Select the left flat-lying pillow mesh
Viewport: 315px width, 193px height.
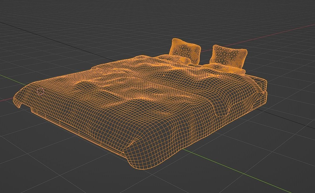[x=174, y=59]
